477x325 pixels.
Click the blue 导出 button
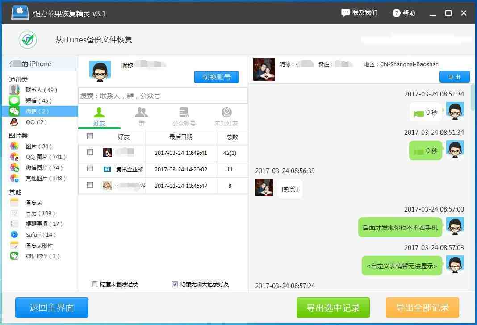(455, 77)
